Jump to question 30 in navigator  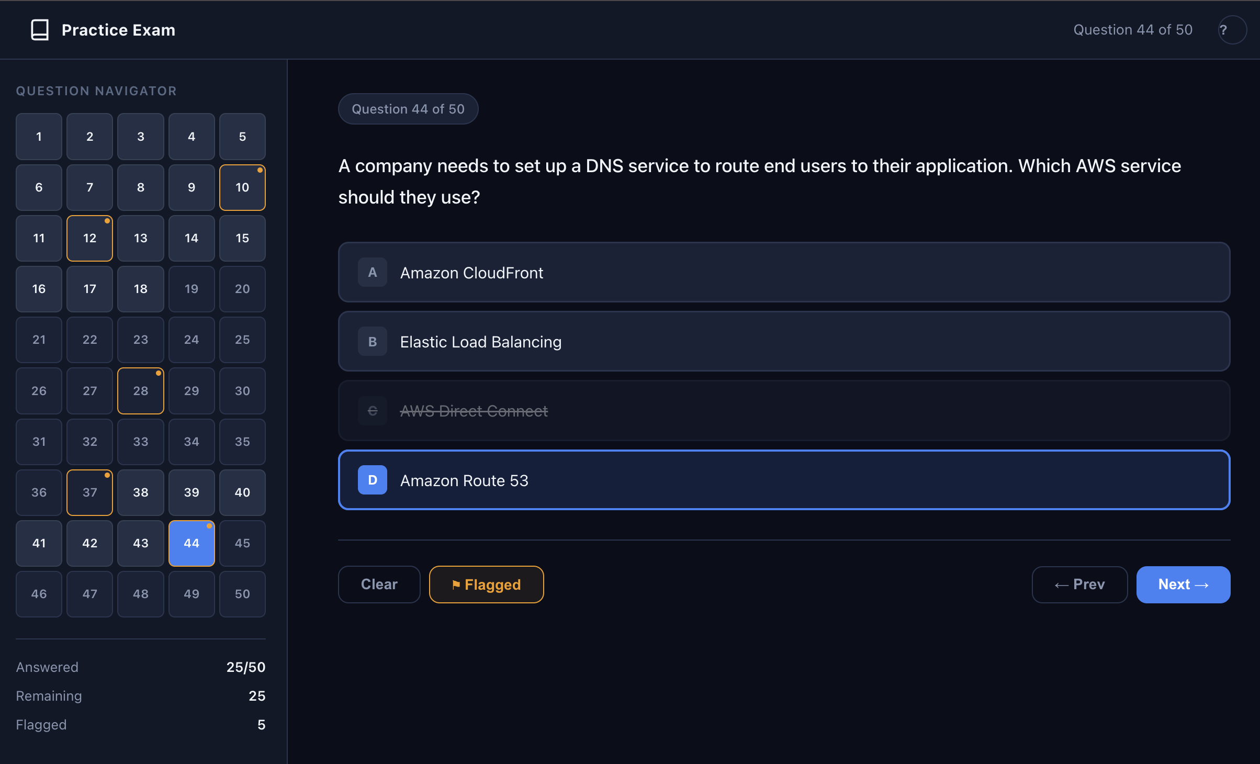(x=242, y=391)
